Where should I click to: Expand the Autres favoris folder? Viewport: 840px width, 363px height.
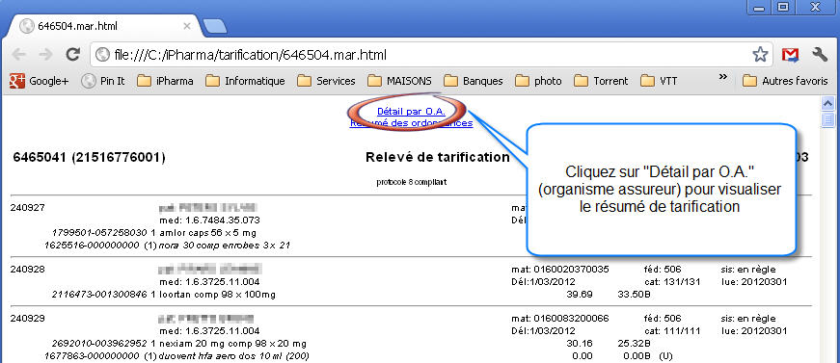pyautogui.click(x=785, y=81)
